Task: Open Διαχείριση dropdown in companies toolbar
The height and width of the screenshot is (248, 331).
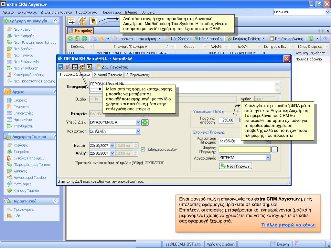Action: coord(149,39)
